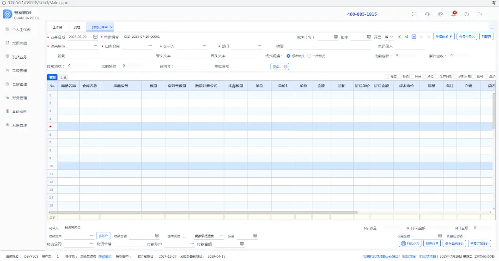
Task: Tick the 颜色 column checkbox
Action: (x=399, y=77)
